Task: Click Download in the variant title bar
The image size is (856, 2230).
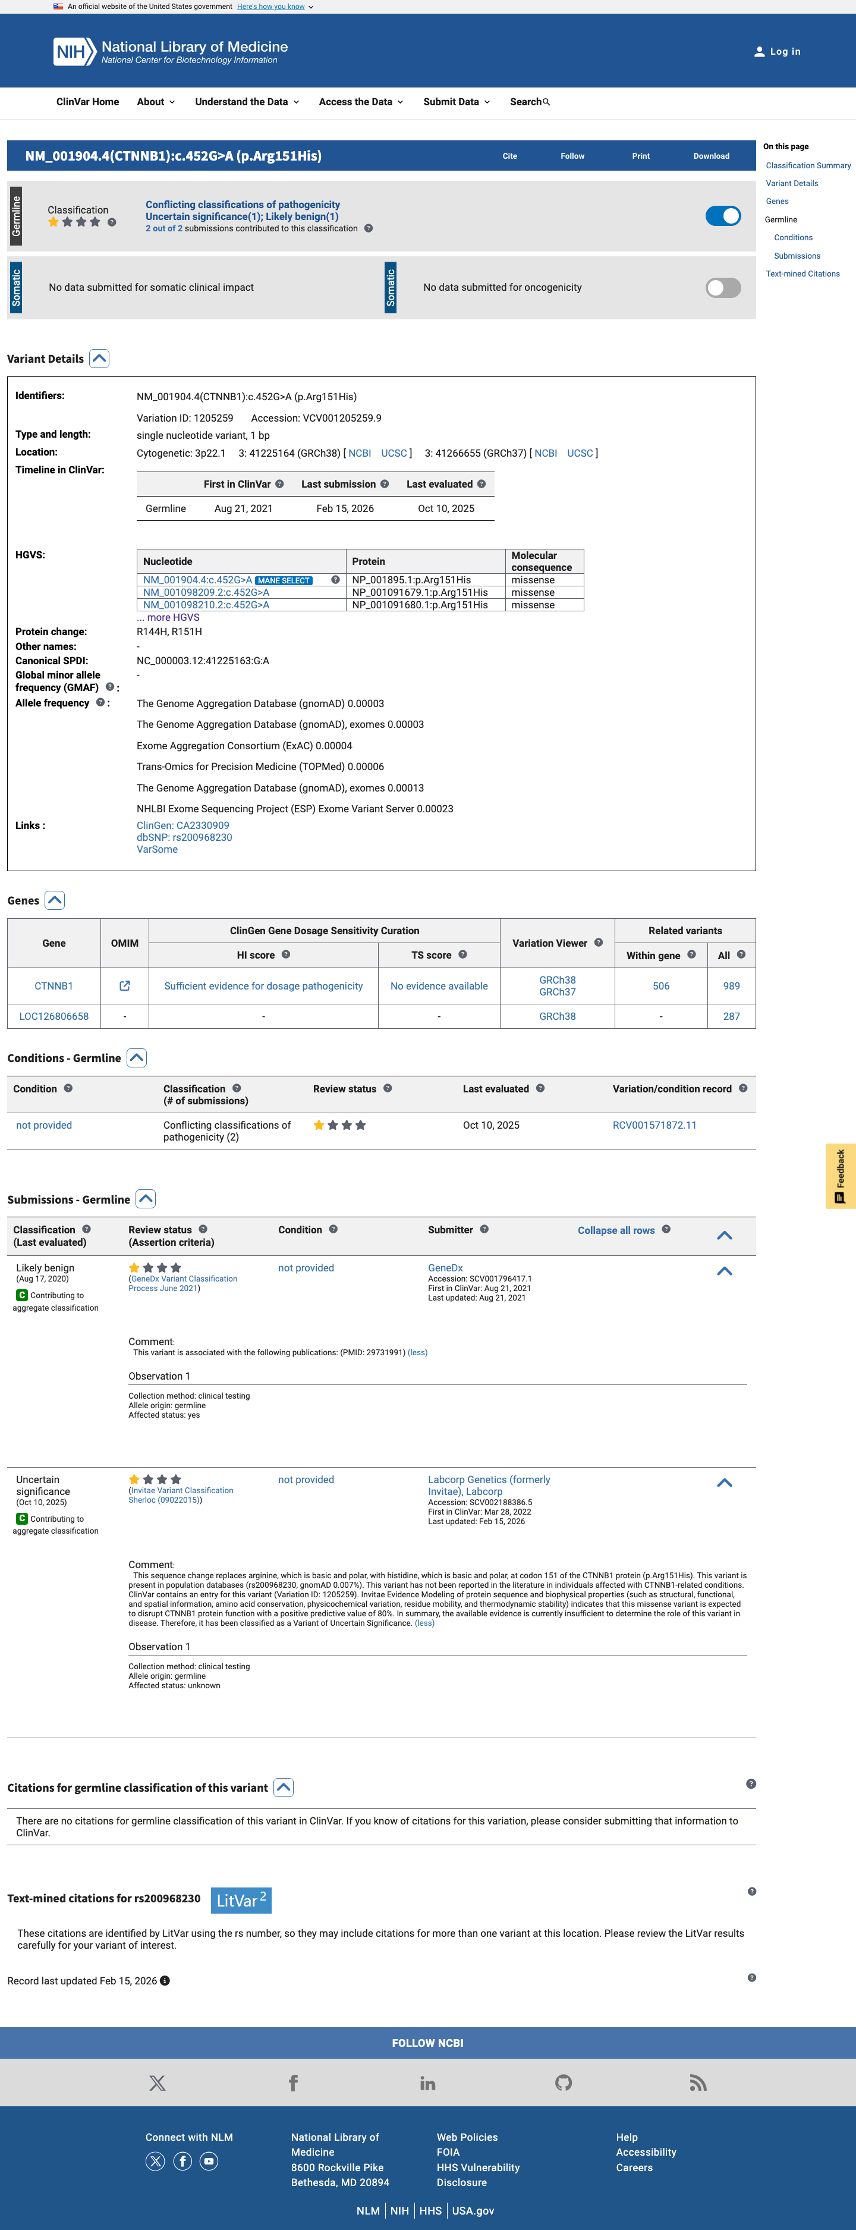Action: pyautogui.click(x=712, y=156)
